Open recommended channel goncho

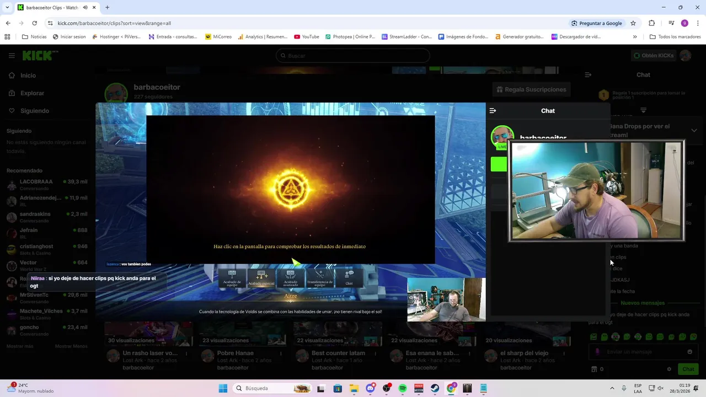(47, 330)
